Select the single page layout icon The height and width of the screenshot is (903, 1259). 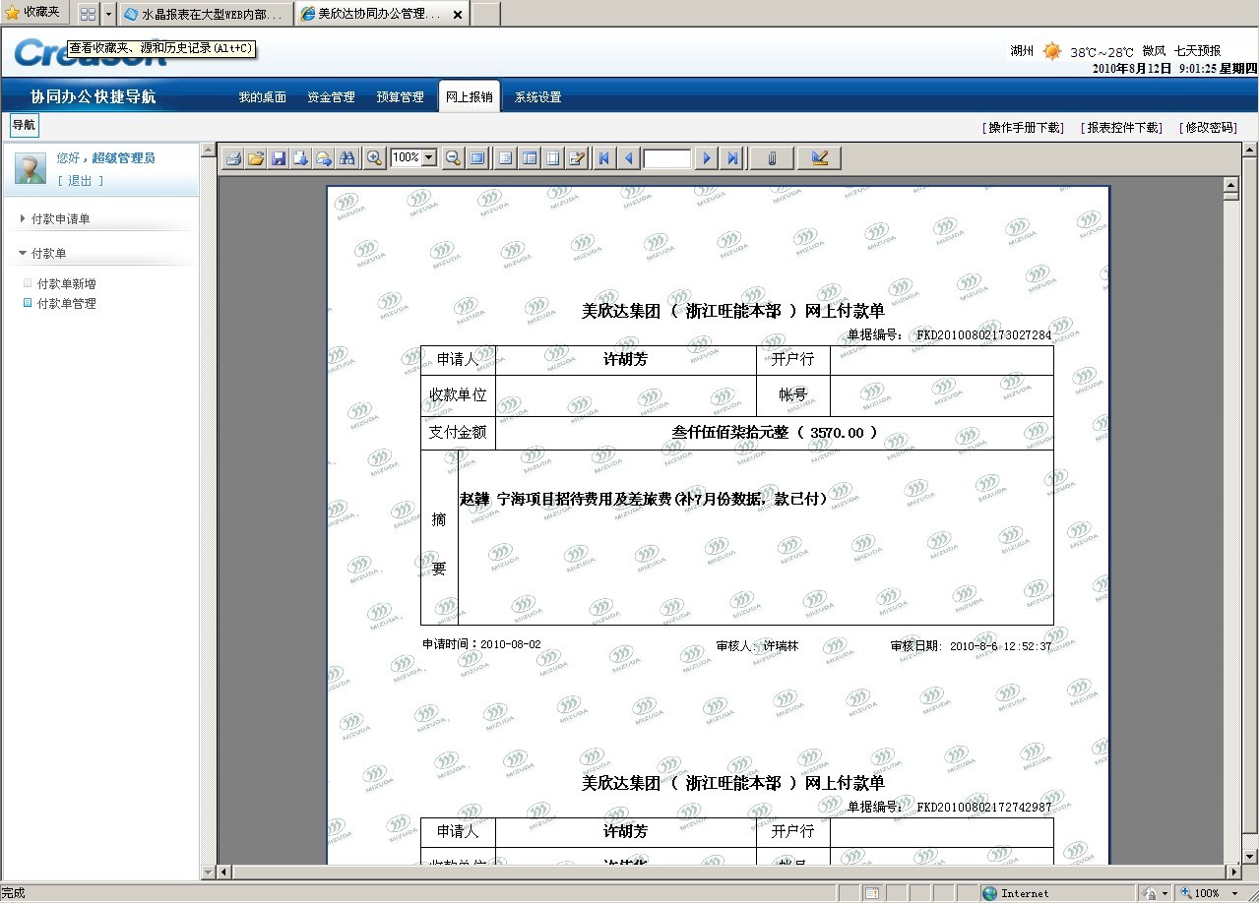coord(505,157)
